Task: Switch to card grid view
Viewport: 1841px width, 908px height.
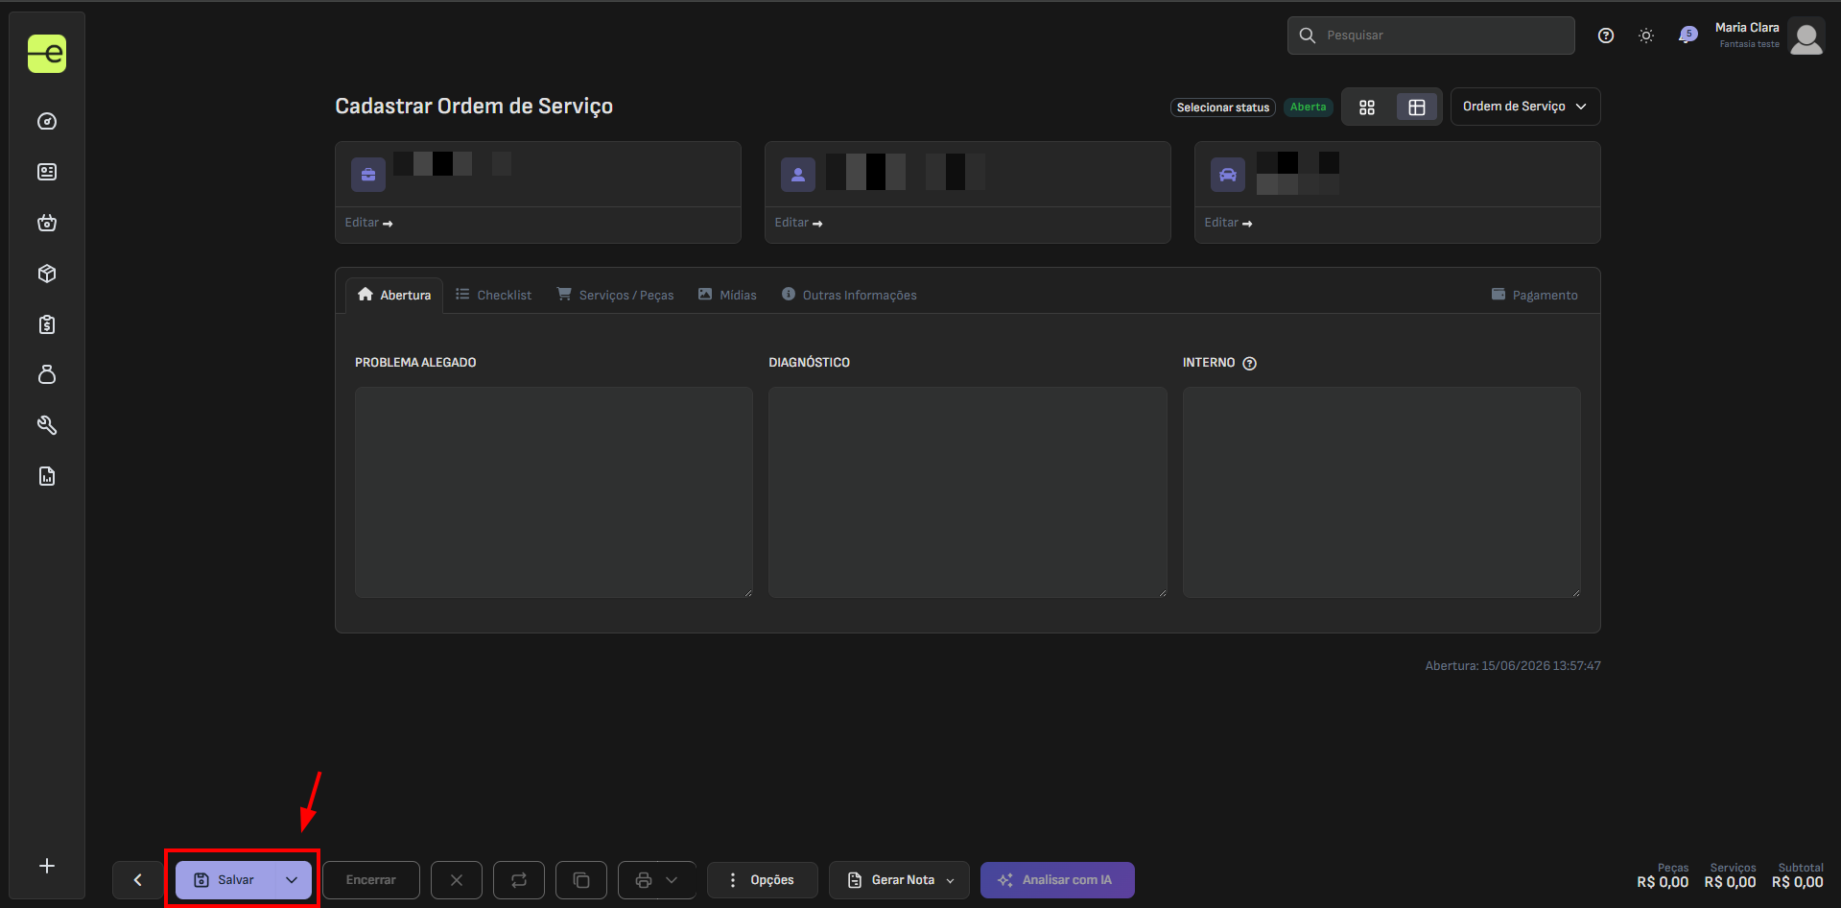Action: 1367,108
